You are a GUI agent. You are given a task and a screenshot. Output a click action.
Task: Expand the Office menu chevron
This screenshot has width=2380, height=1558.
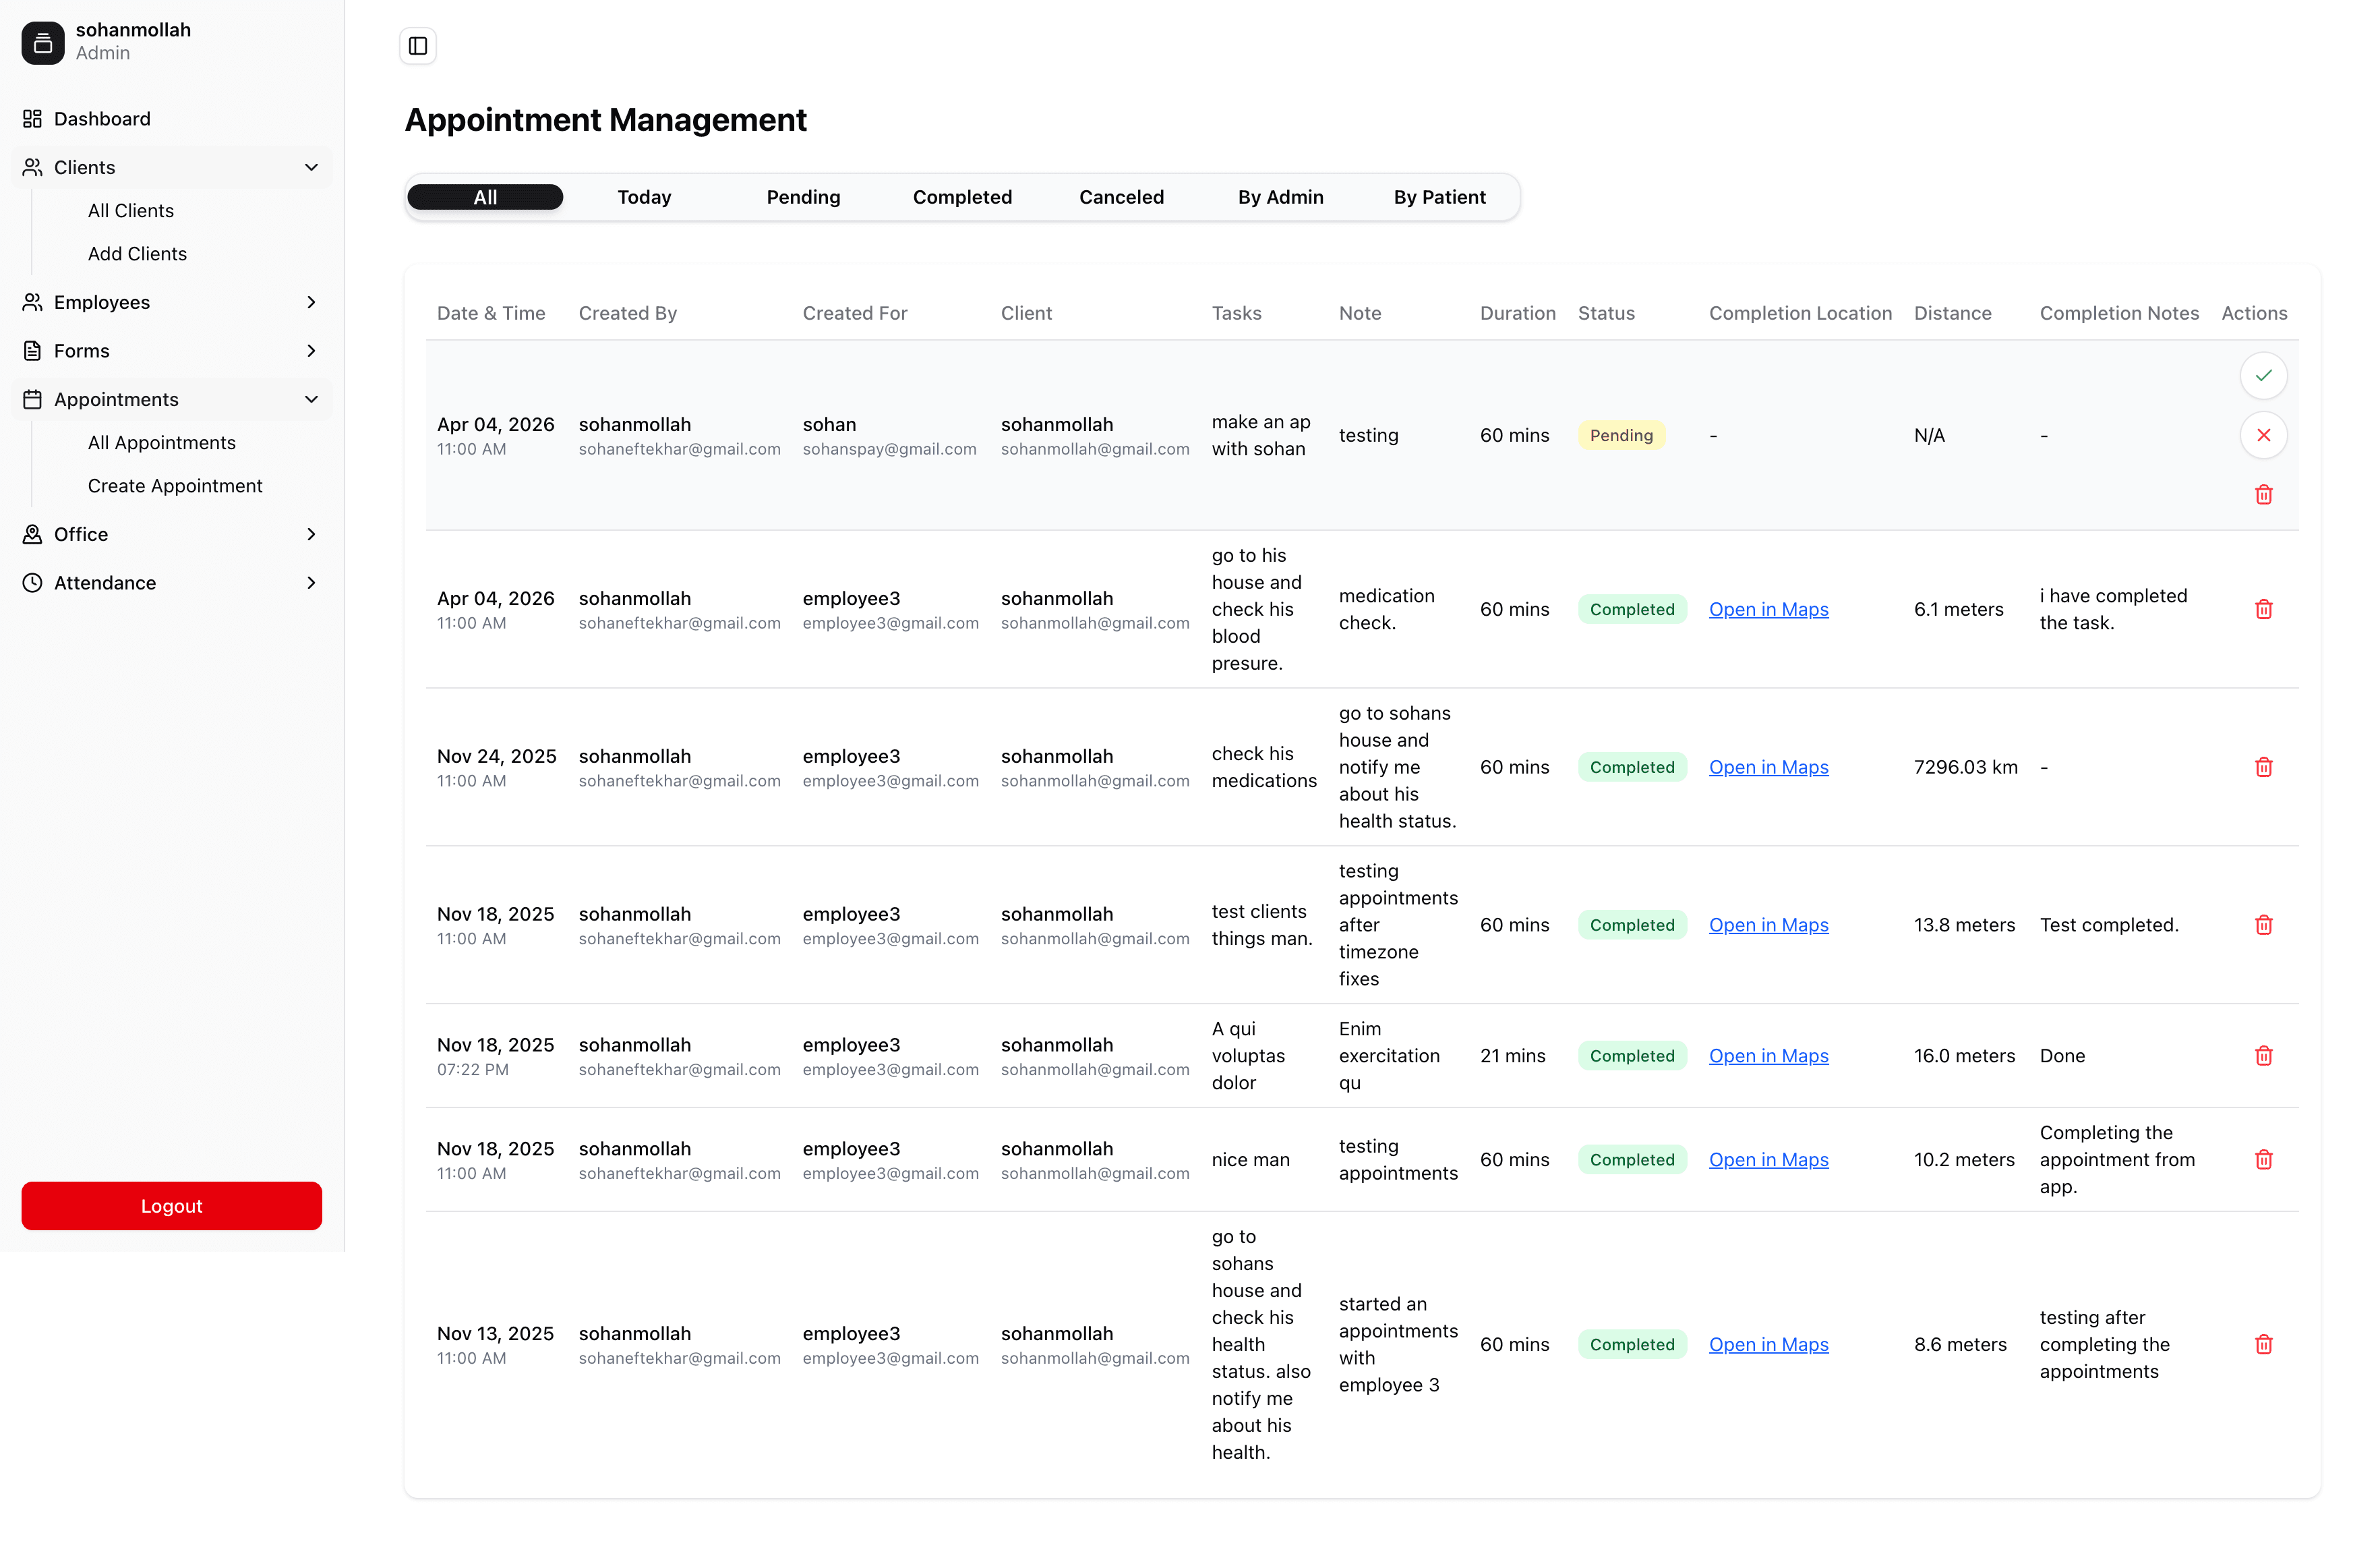coord(311,534)
